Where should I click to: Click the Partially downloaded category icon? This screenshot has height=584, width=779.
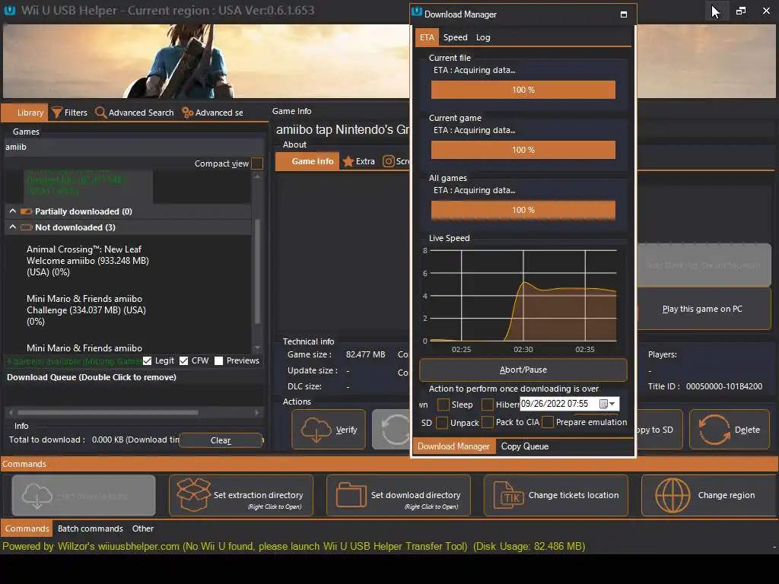(x=27, y=211)
